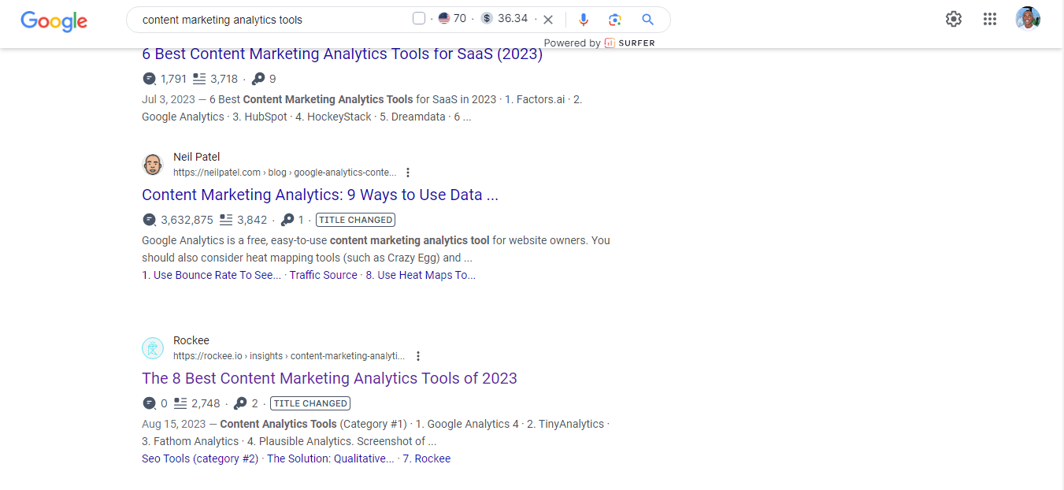Open '1. Use Bounce Rate To See...' sitelink
This screenshot has width=1064, height=490.
(211, 275)
